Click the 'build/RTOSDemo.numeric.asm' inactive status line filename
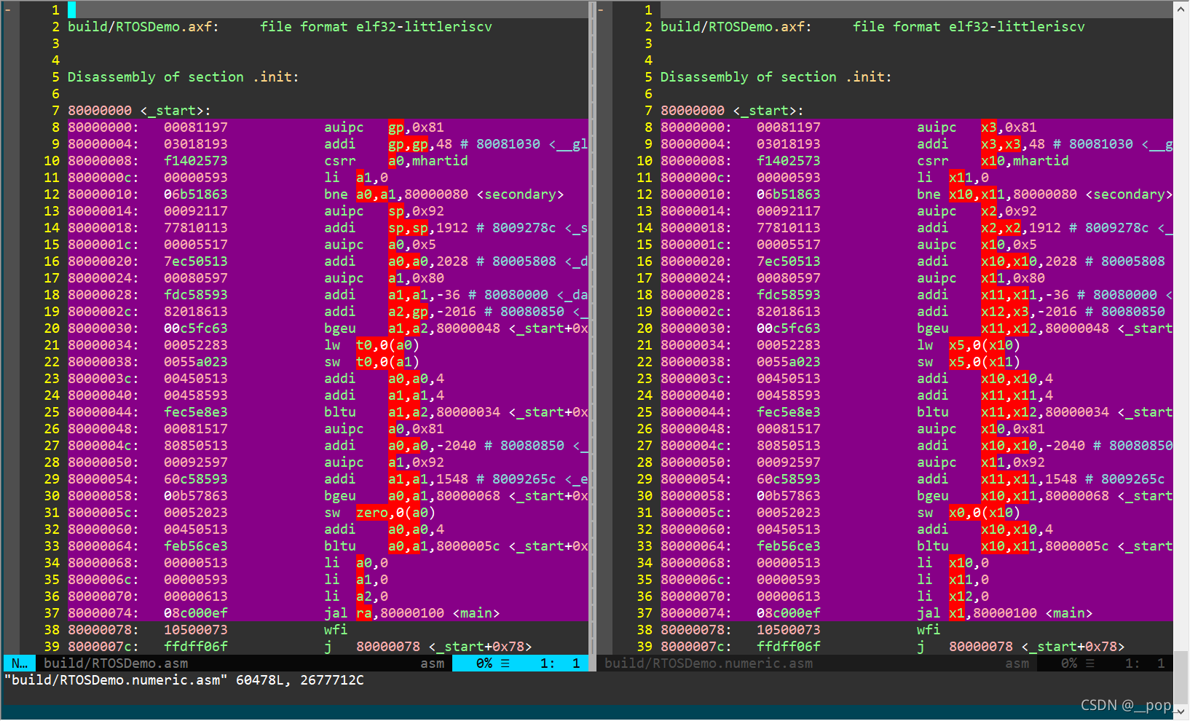Image resolution: width=1190 pixels, height=721 pixels. point(709,663)
